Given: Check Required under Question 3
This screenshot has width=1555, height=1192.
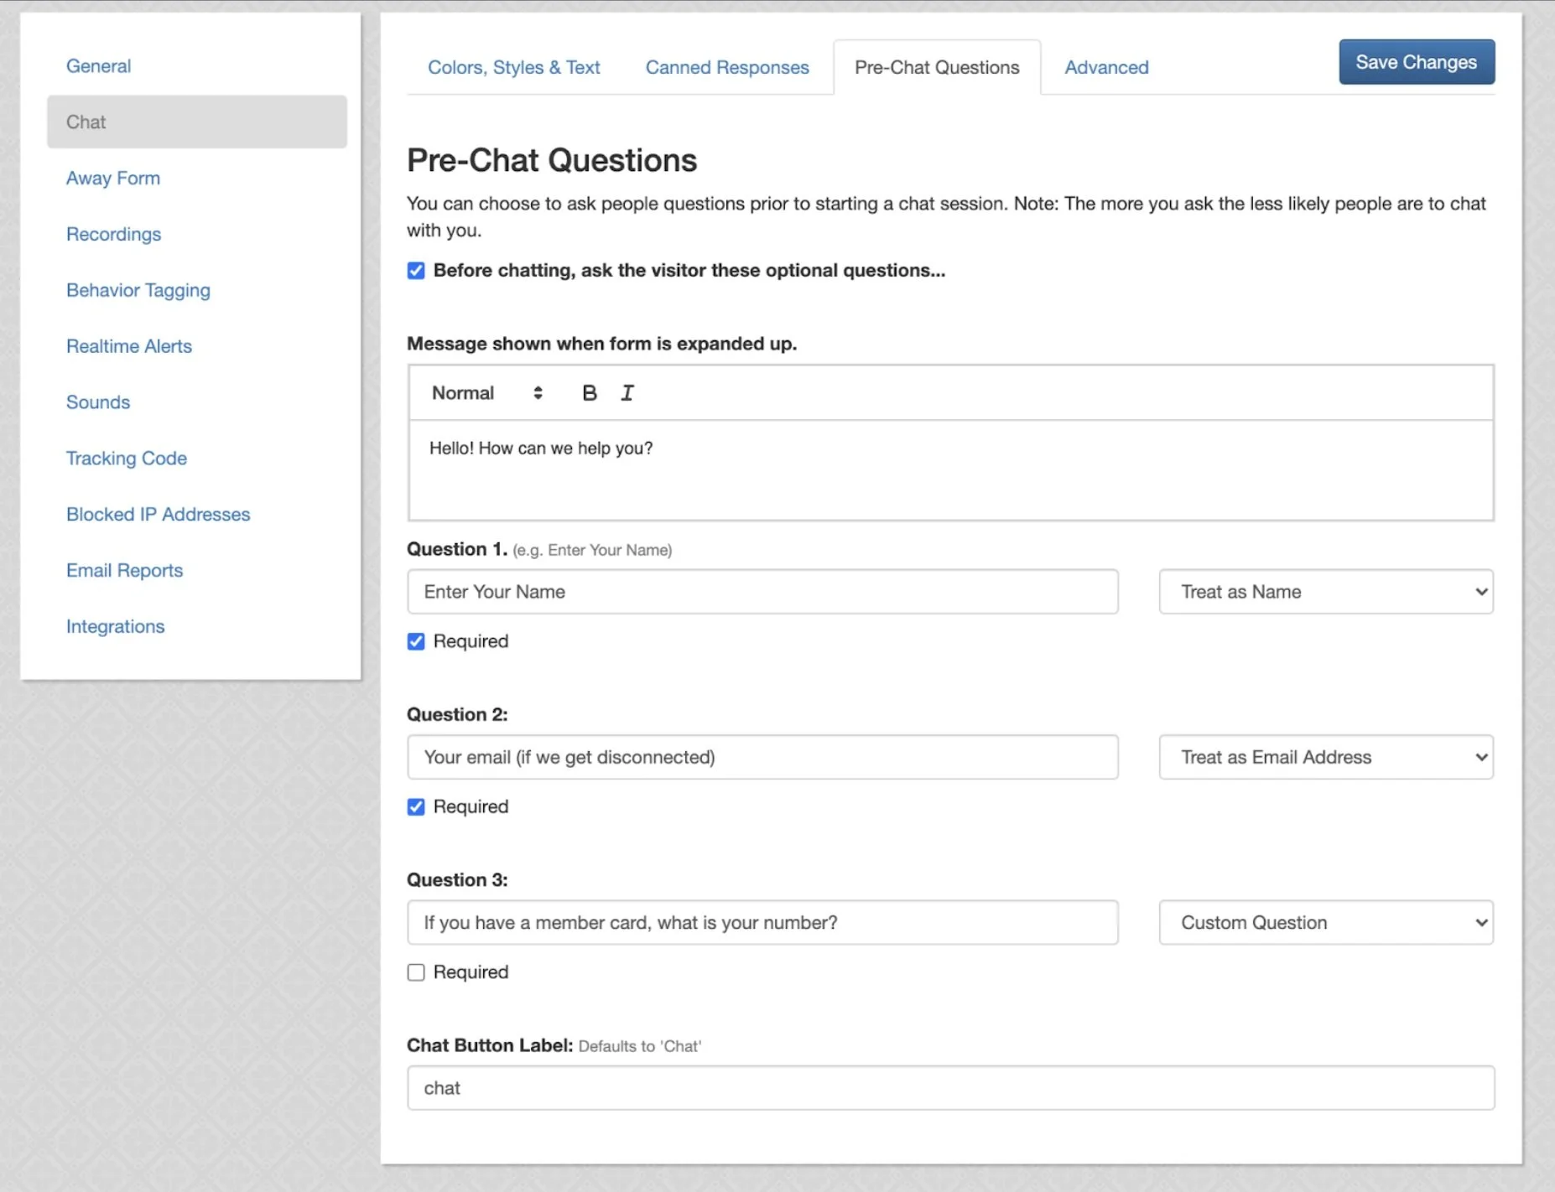Looking at the screenshot, I should click(416, 972).
